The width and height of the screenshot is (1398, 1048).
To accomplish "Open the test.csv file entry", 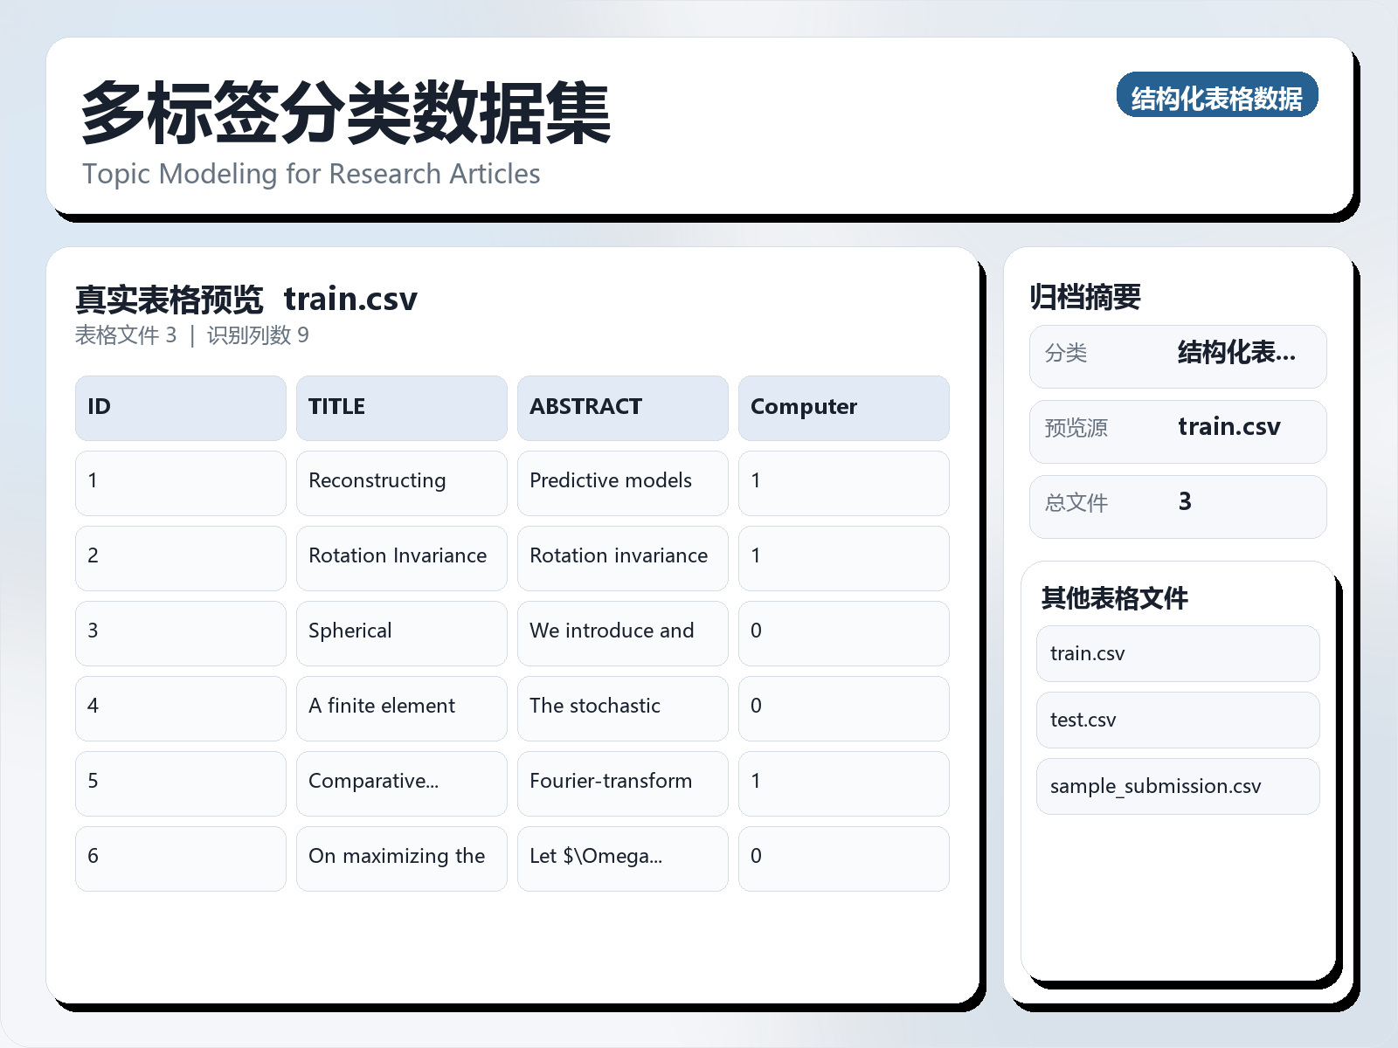I will [x=1177, y=720].
